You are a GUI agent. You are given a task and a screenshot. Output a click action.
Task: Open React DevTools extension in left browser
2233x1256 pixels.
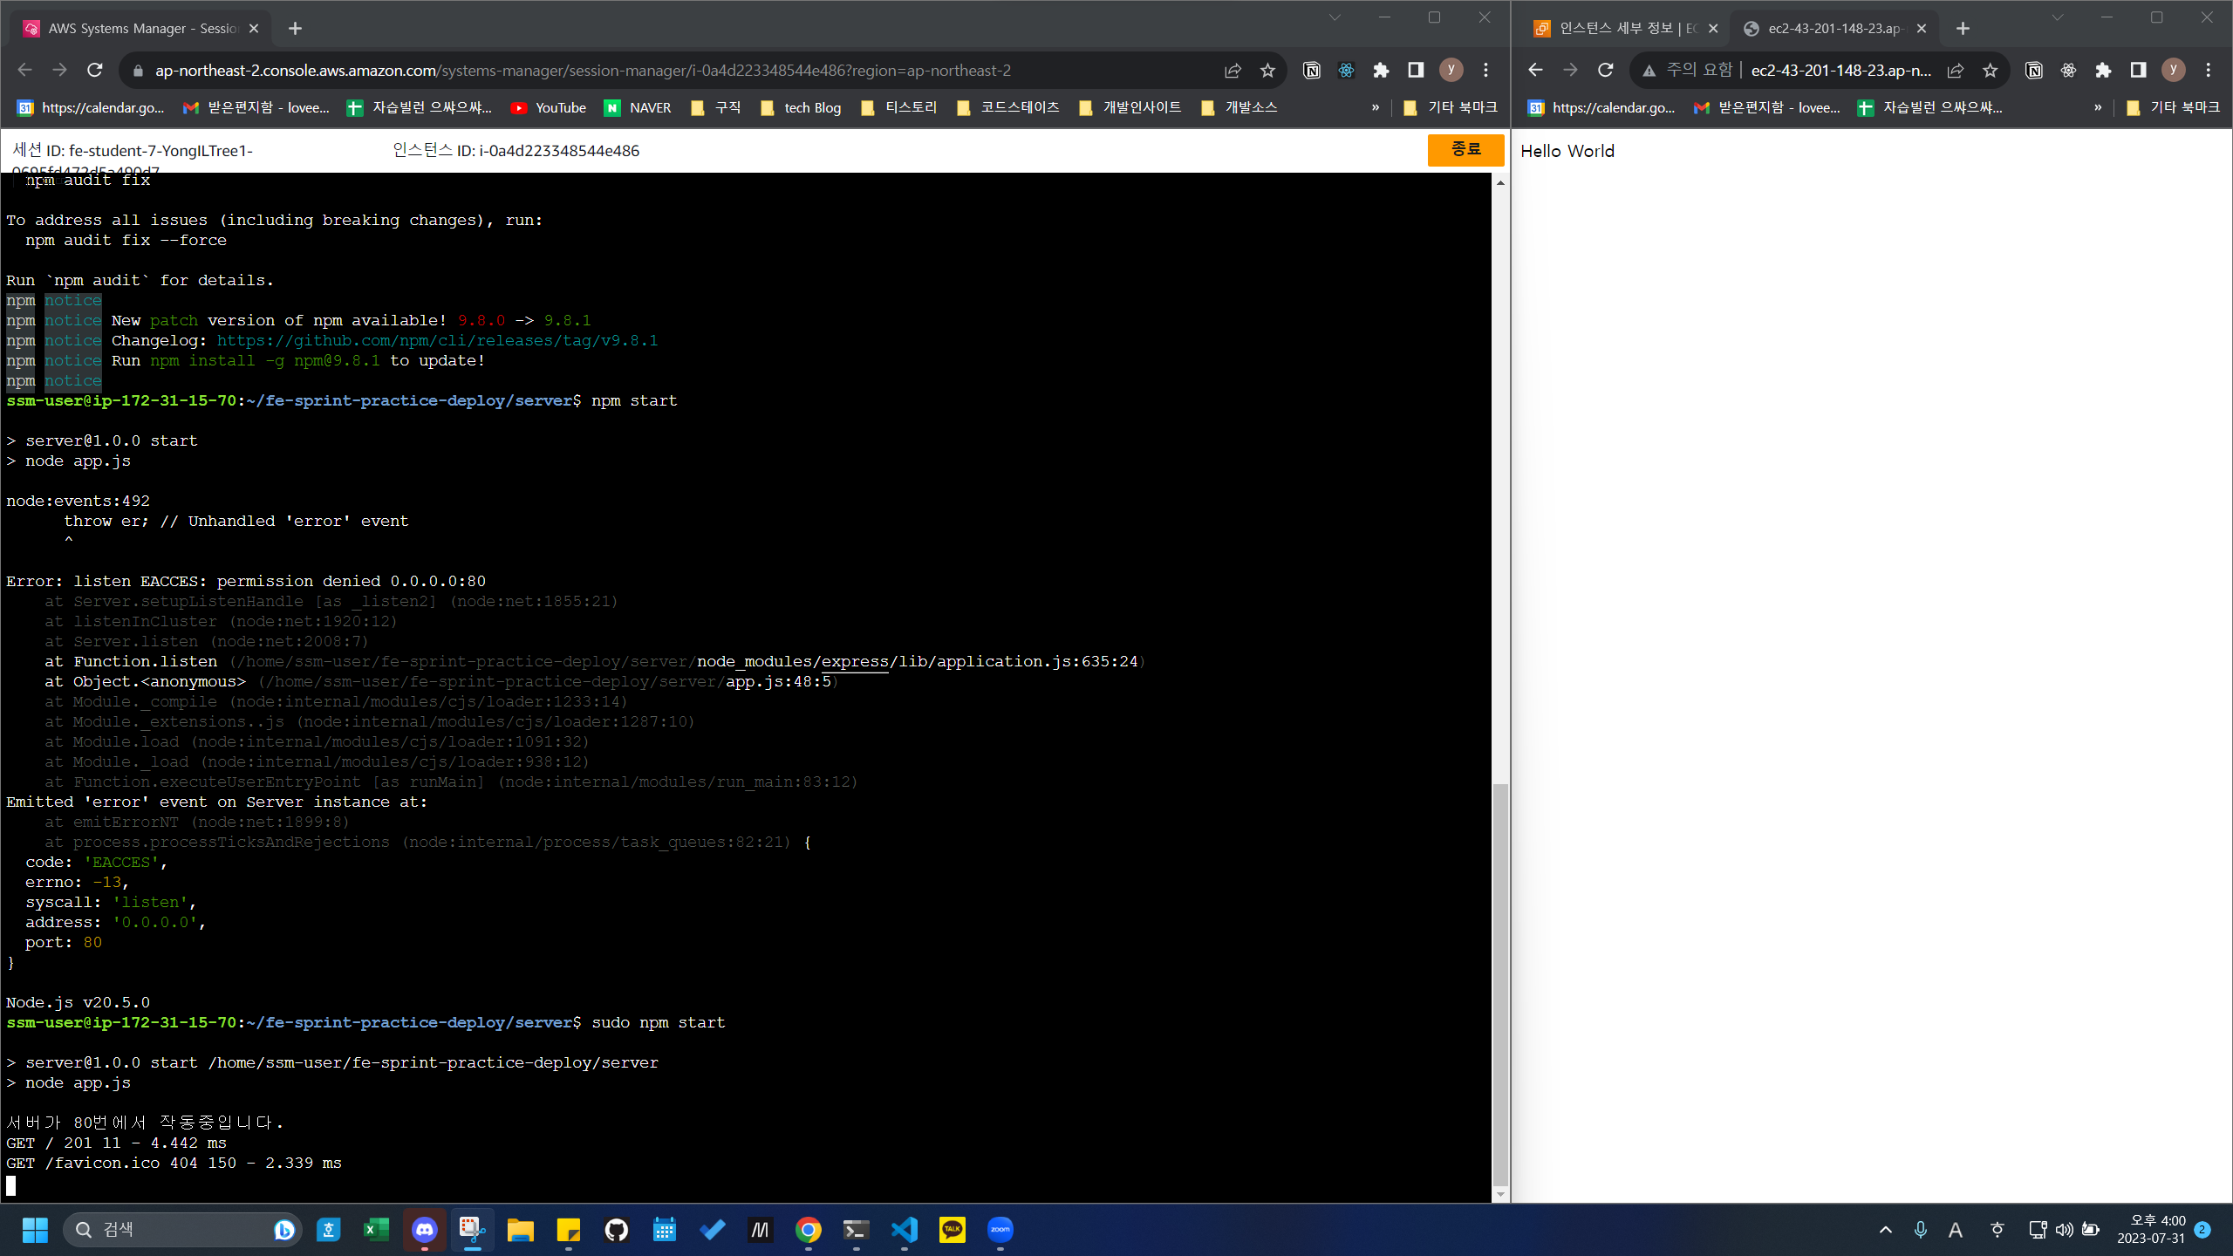pos(1346,71)
